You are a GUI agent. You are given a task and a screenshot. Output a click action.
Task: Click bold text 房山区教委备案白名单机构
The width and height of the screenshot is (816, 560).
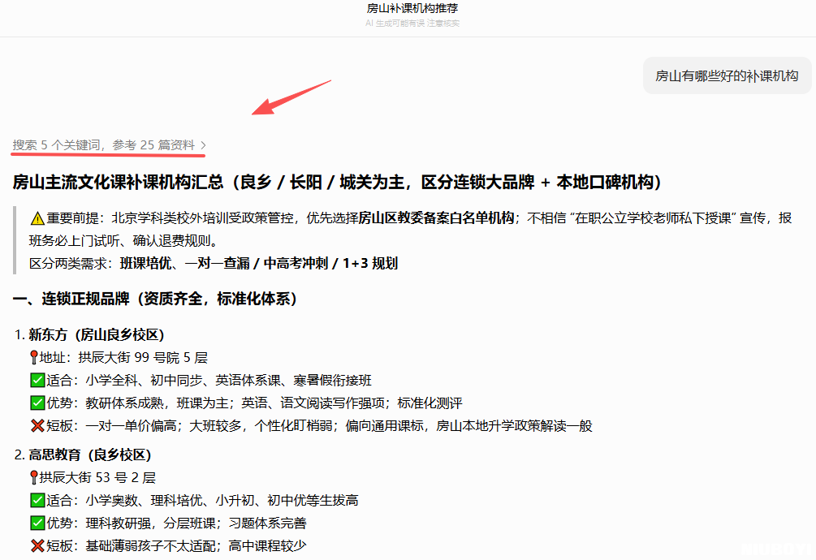436,218
